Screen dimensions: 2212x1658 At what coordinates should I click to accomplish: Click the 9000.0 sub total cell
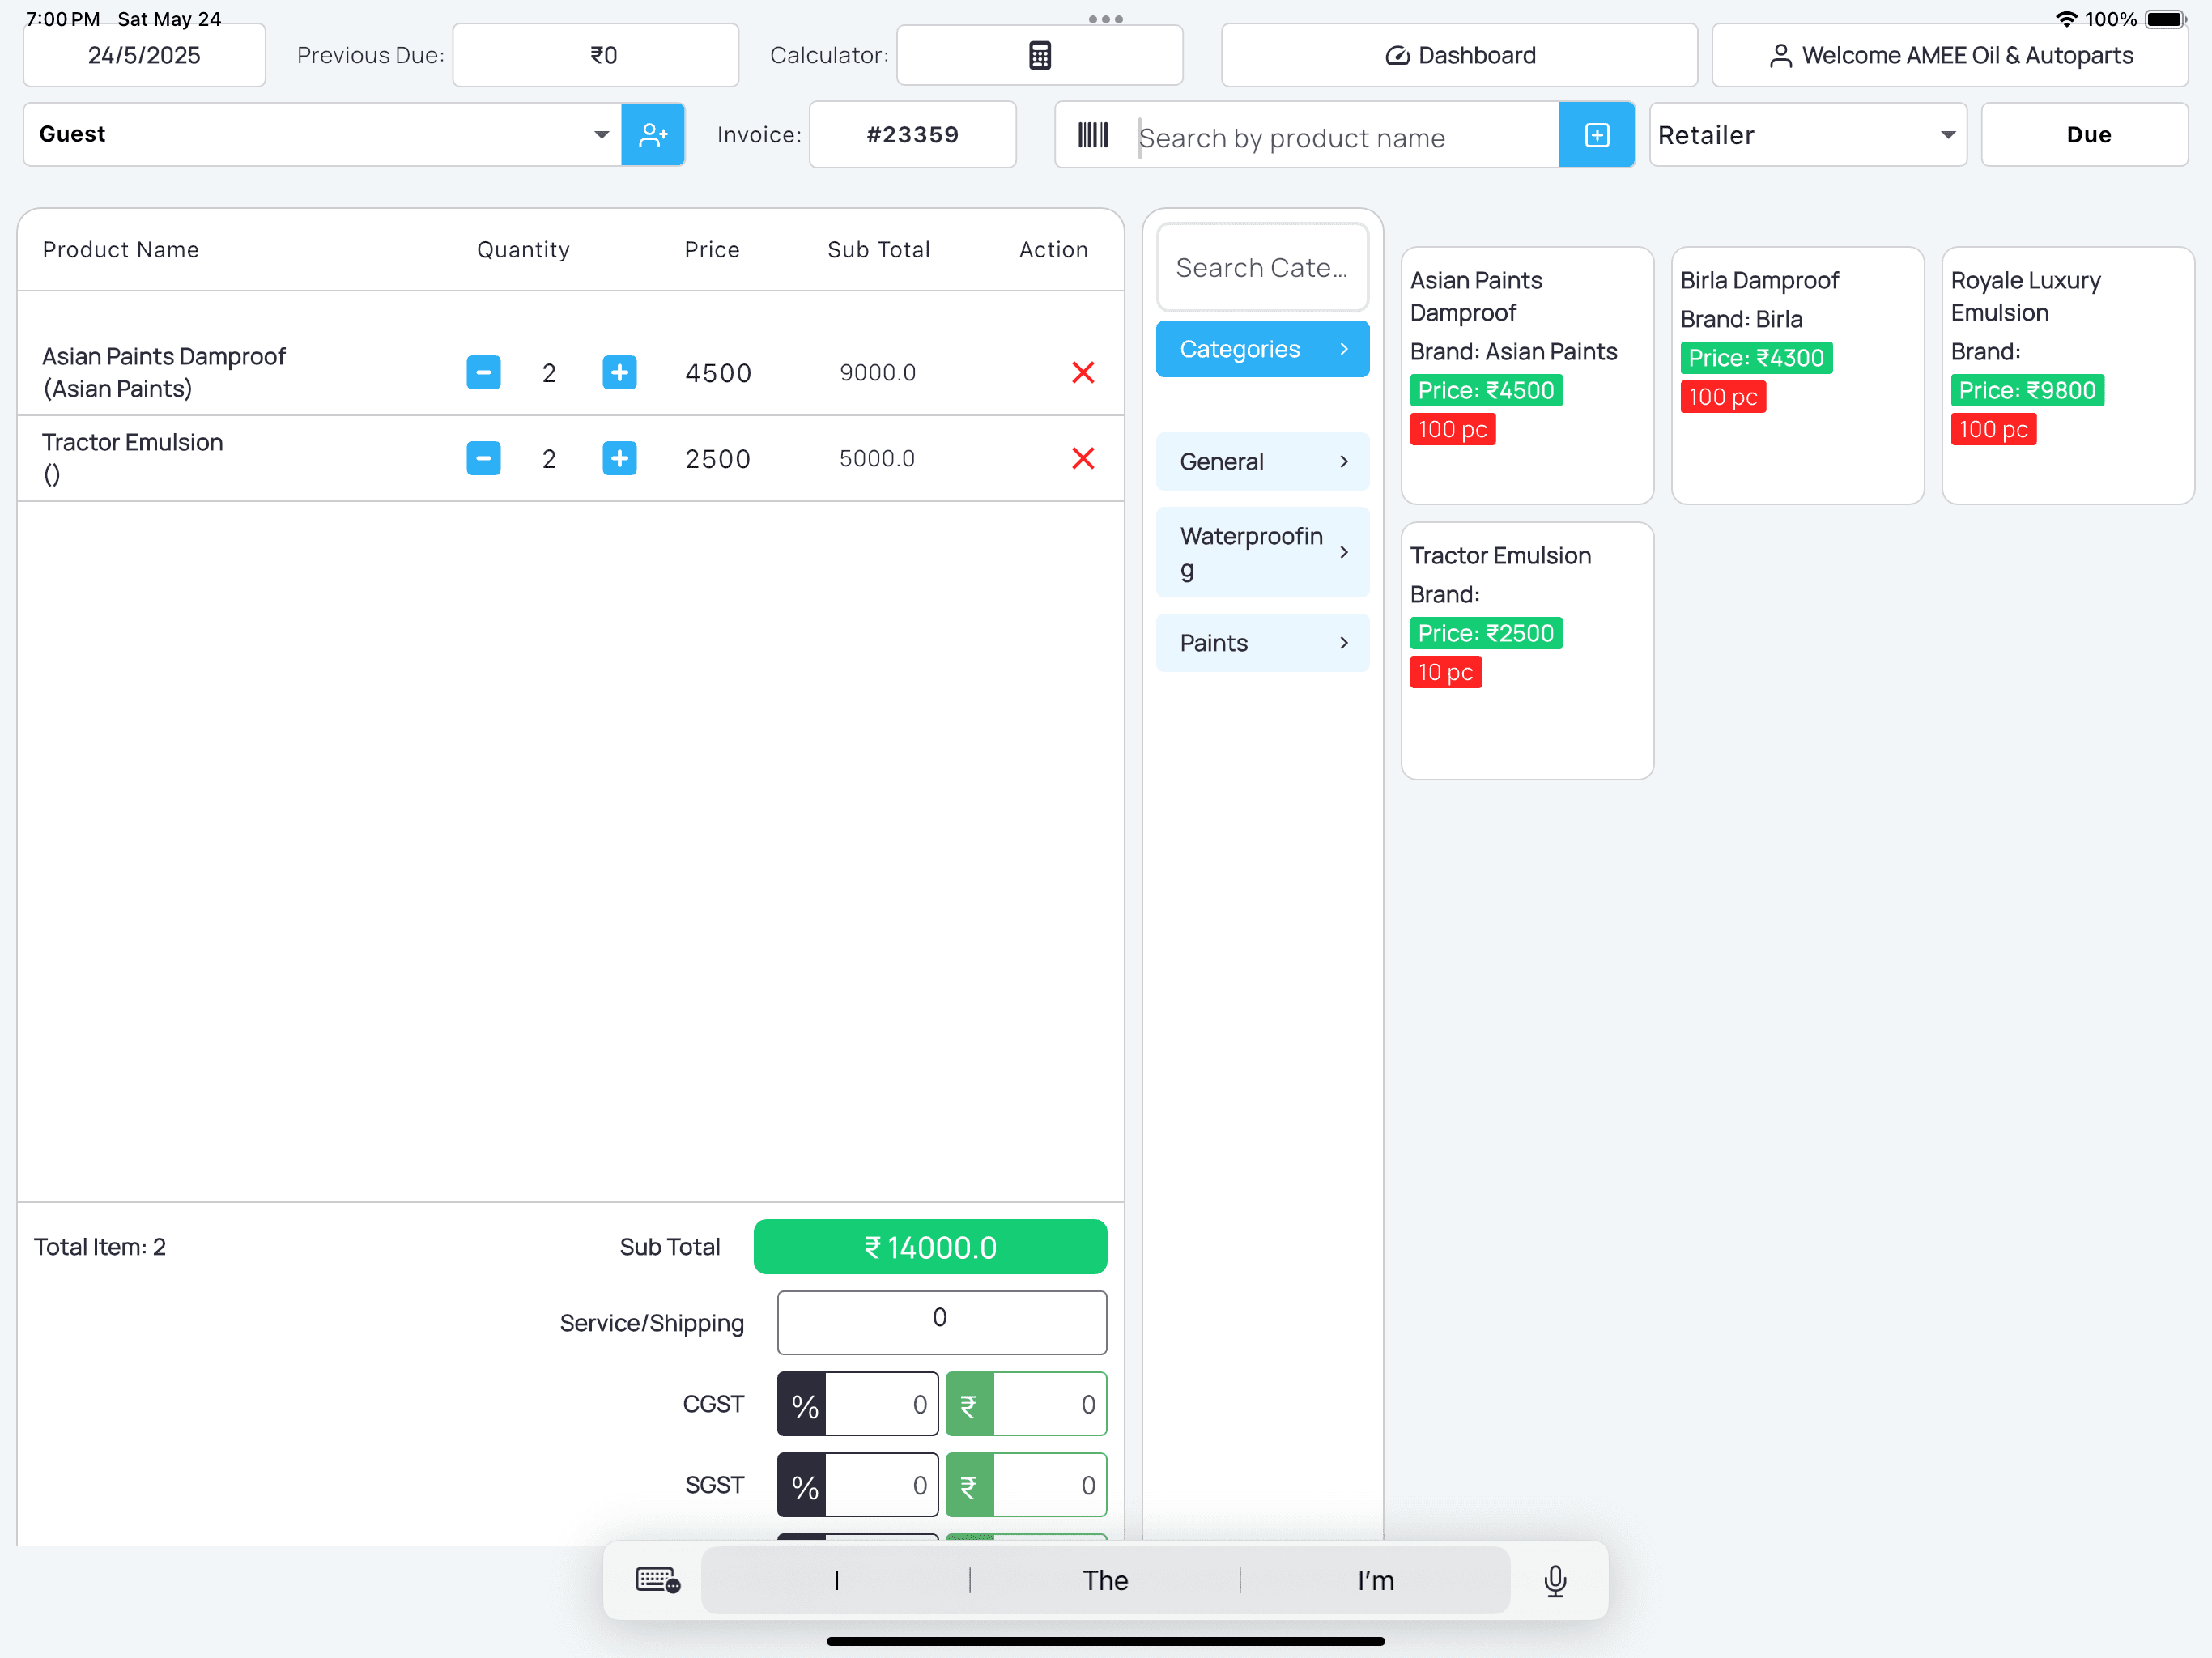click(877, 373)
